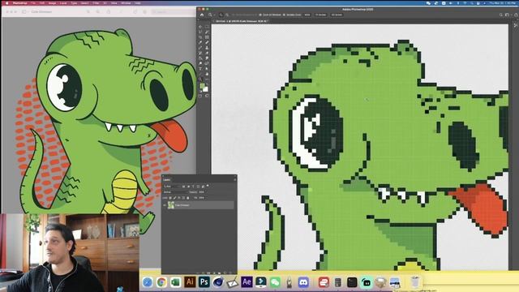Select the Eraser tool

pyautogui.click(x=207, y=53)
